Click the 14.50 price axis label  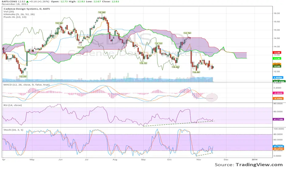click(x=277, y=38)
